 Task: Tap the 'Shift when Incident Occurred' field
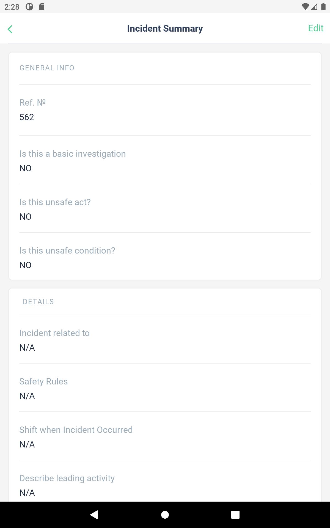click(165, 437)
